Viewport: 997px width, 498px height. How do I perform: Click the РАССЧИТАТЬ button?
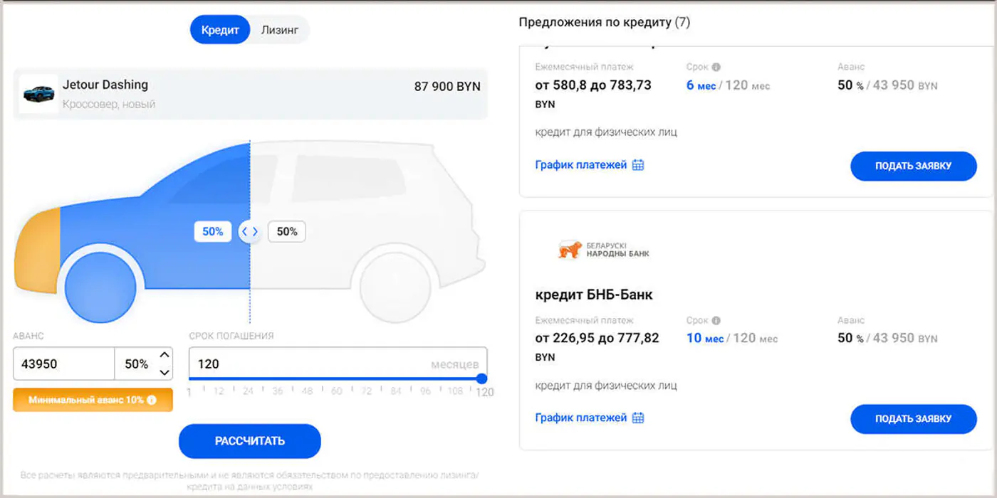250,441
